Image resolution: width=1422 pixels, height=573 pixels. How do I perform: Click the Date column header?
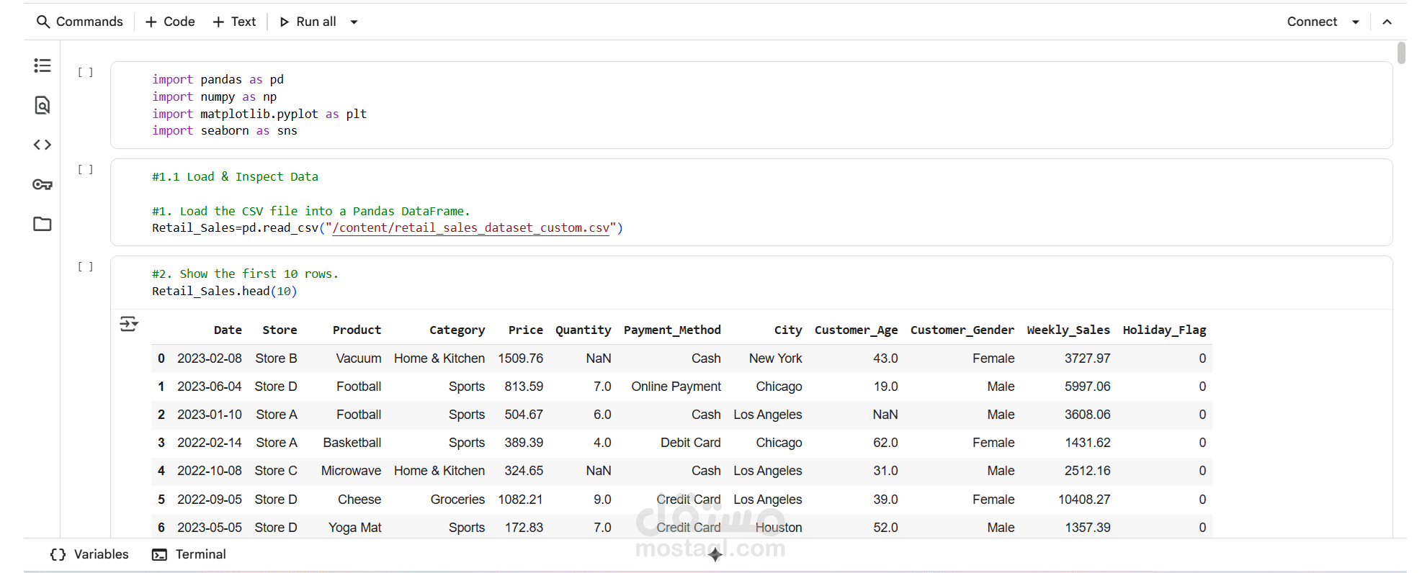click(x=228, y=330)
